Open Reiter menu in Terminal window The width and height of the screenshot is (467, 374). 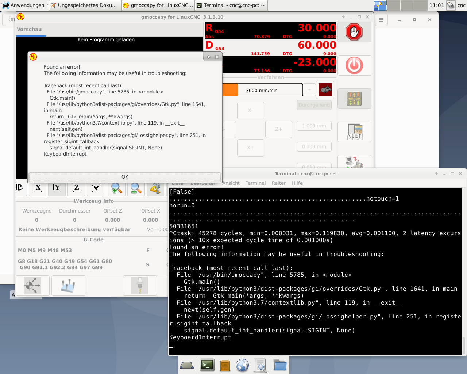tap(279, 183)
